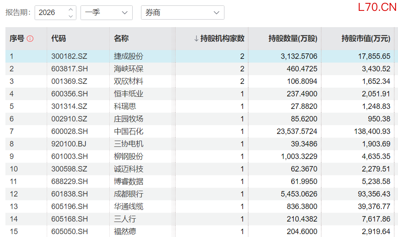Click the stock name 诚迈科技
Viewport: 398px width, 237px height.
(x=128, y=169)
